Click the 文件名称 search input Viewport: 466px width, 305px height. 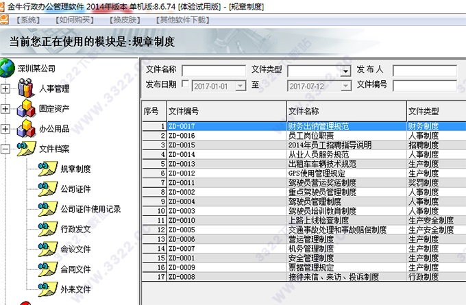pyautogui.click(x=214, y=71)
